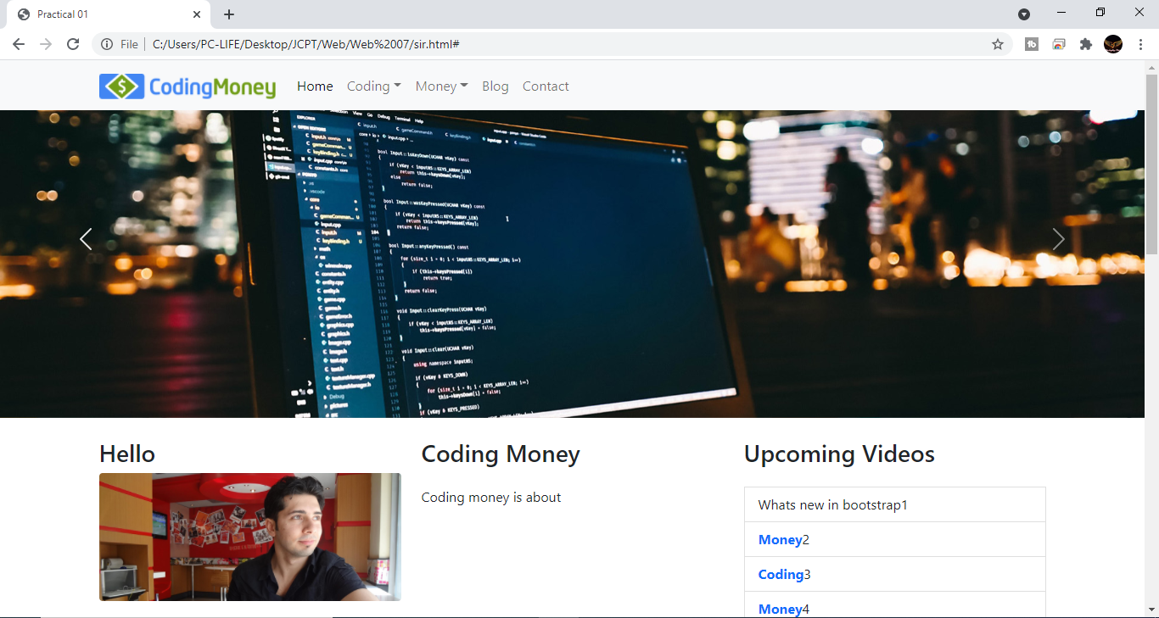Navigate back using the back arrow
Screen dimensions: 1159x618
pyautogui.click(x=19, y=43)
